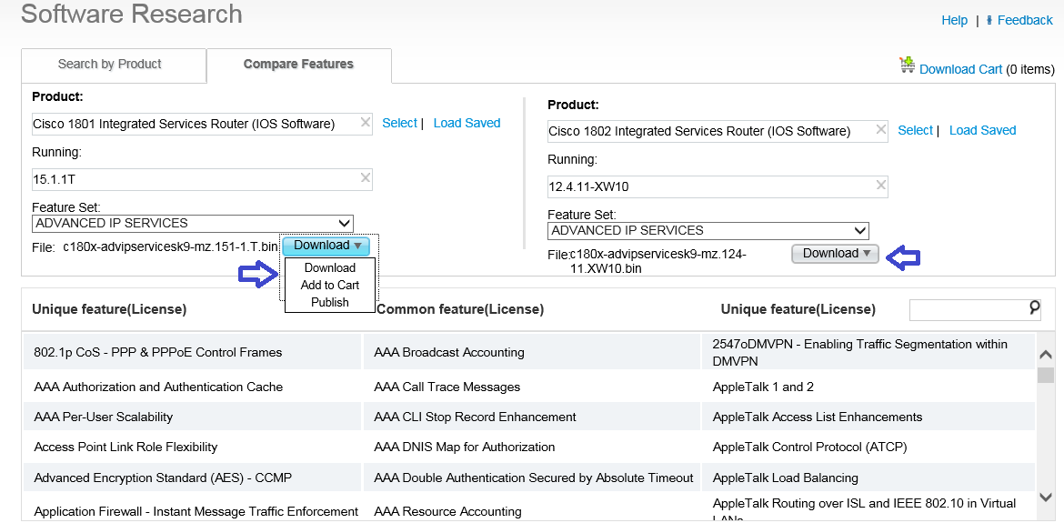
Task: Switch to Search by Product tab
Action: (110, 65)
